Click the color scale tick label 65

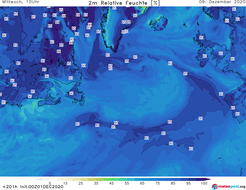(x=142, y=183)
